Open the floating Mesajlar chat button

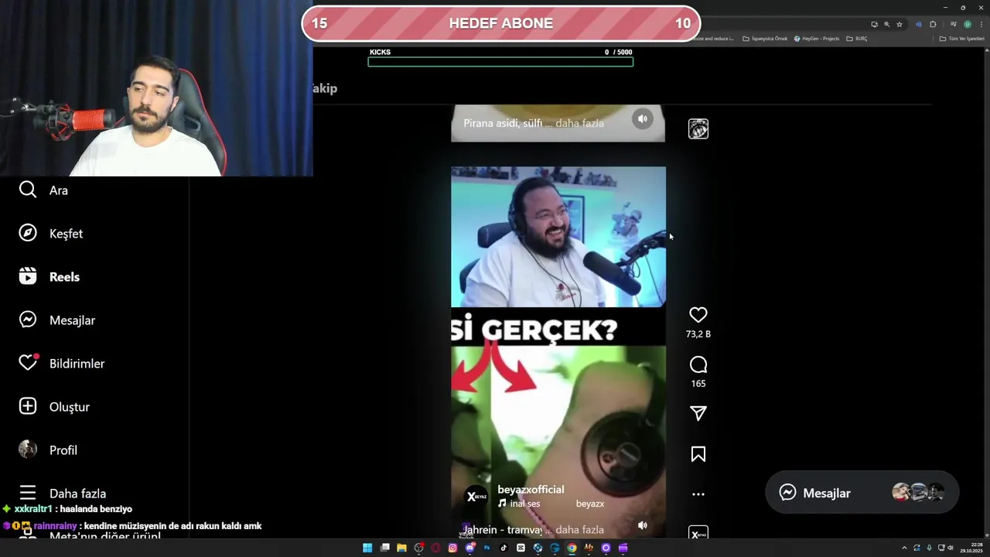point(862,493)
